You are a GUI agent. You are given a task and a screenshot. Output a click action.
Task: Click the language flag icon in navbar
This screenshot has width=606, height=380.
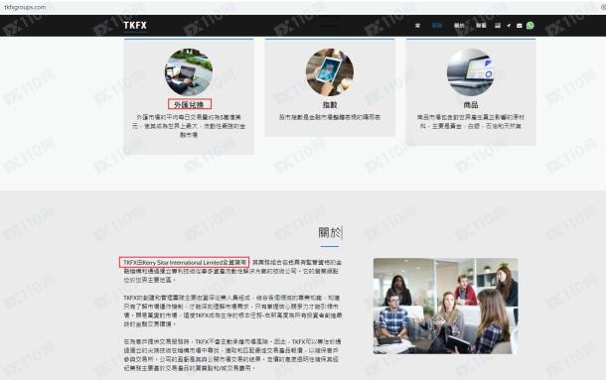[498, 25]
